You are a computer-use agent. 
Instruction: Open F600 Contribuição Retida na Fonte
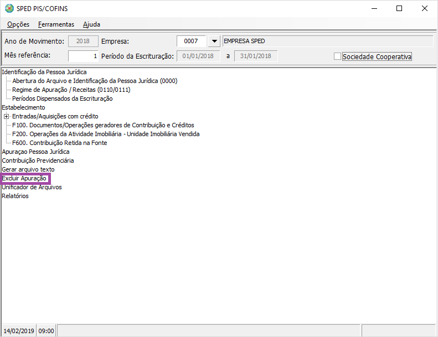coord(60,143)
